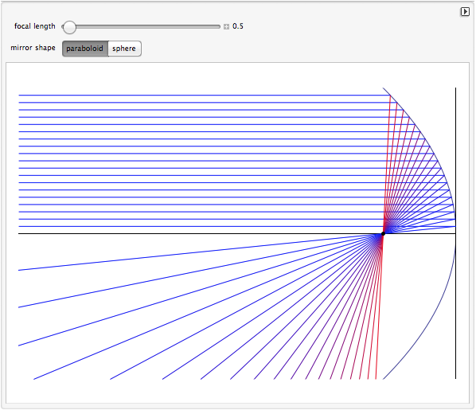Screen dimensions: 476x410
Task: Set focal length at slider track midpoint
Action: point(141,27)
